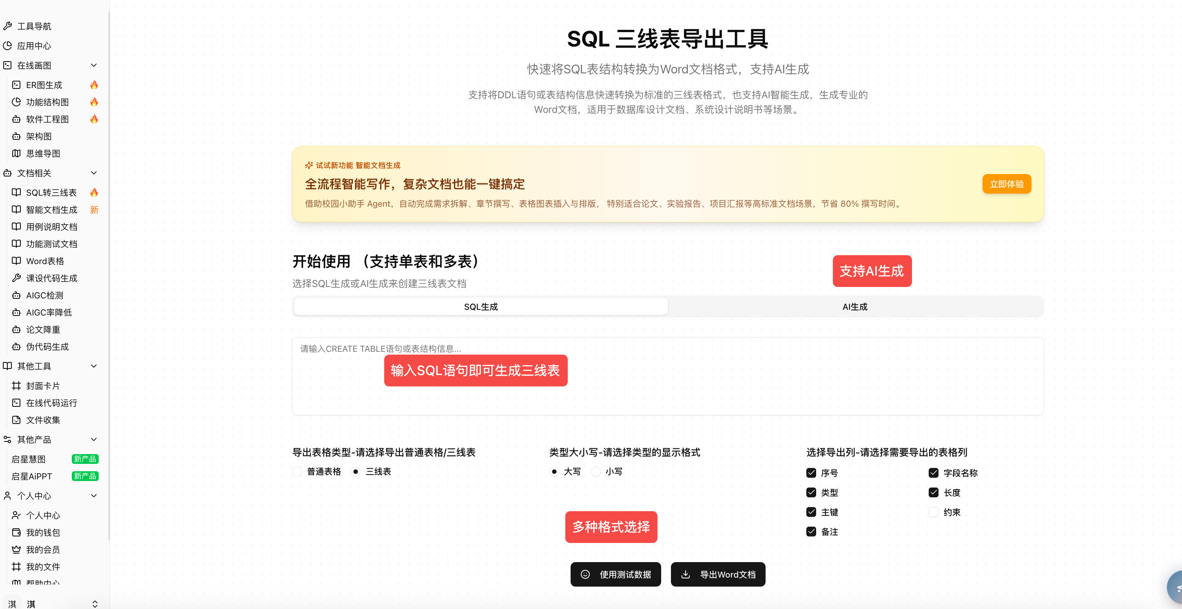The width and height of the screenshot is (1182, 609).
Task: Enable the 约束 column checkbox
Action: tap(933, 512)
